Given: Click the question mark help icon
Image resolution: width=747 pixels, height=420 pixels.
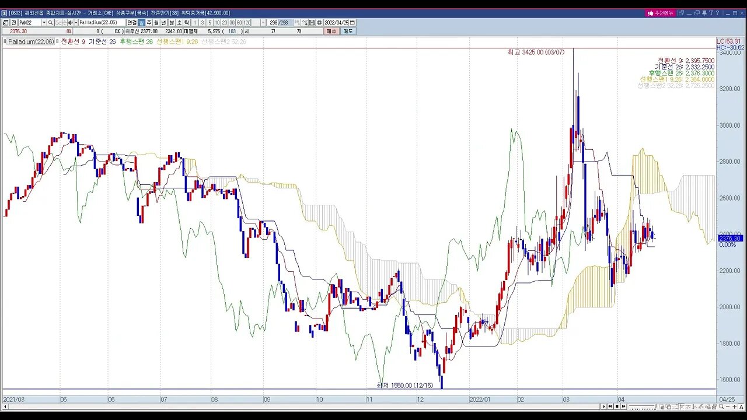Looking at the screenshot, I should click(717, 13).
